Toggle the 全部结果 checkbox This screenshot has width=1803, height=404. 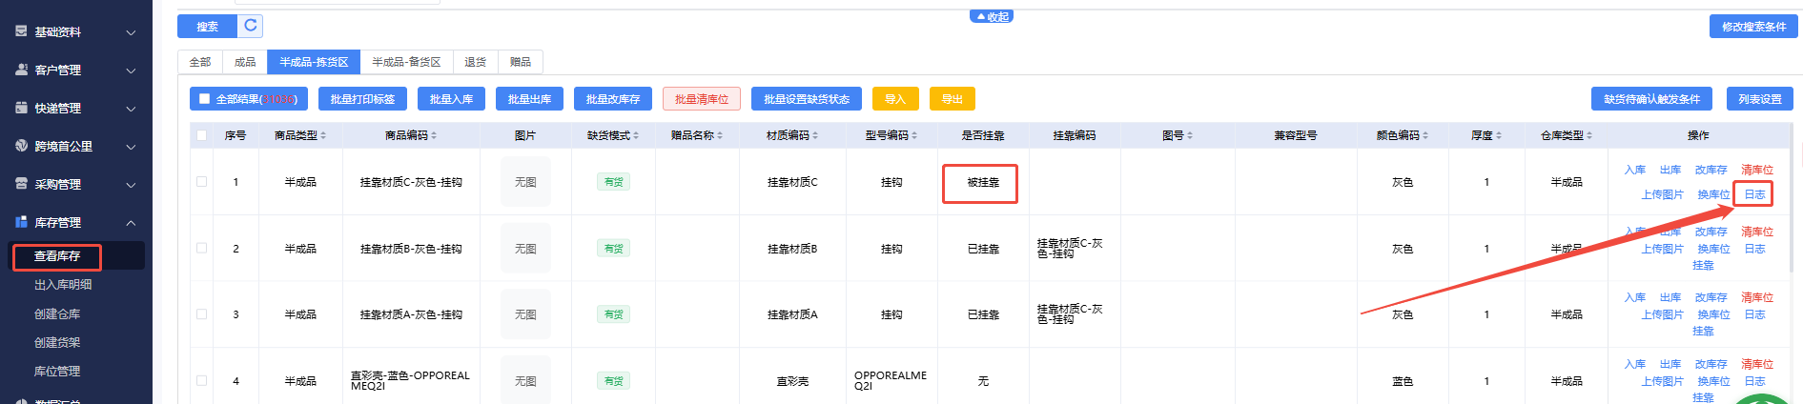(204, 99)
